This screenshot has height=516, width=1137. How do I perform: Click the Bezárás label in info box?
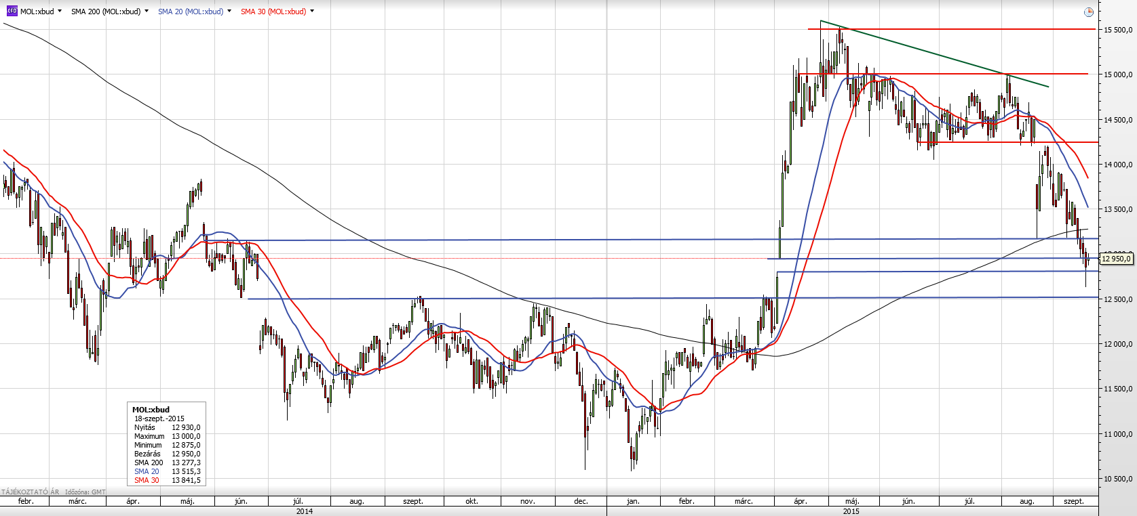tap(147, 454)
